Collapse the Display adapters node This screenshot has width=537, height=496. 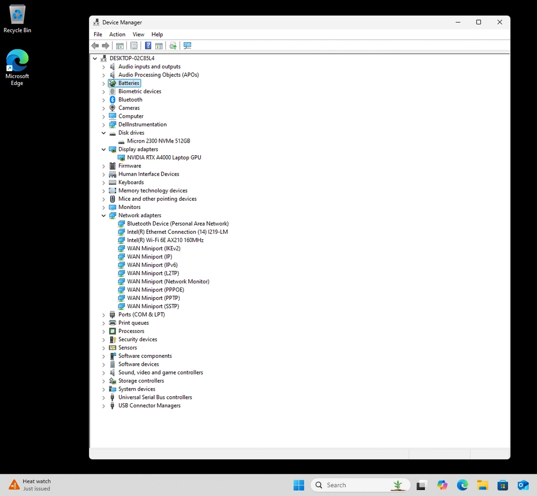[x=103, y=149]
